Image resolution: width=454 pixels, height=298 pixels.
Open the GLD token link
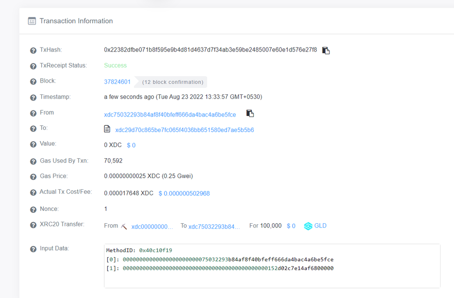tap(320, 226)
